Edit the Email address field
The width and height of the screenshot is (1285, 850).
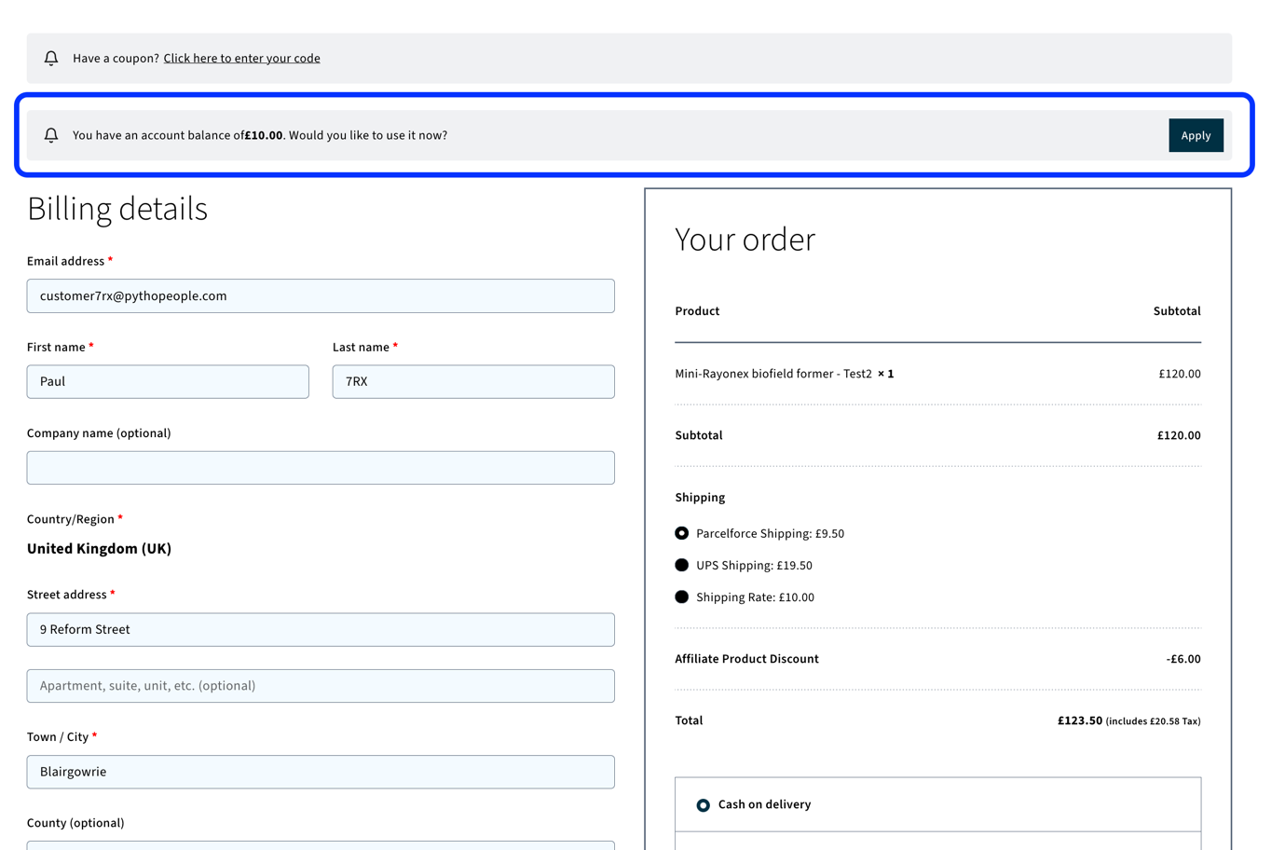[x=321, y=296]
